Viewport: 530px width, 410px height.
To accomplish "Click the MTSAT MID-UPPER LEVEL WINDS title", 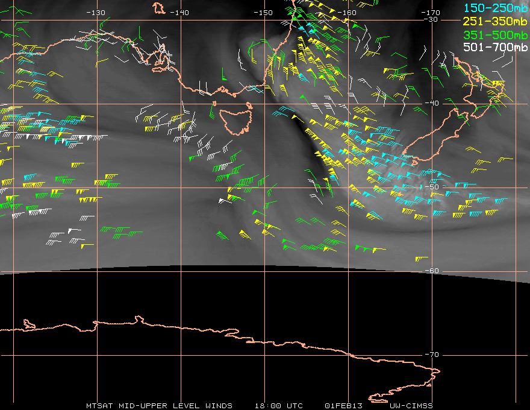I will click(159, 406).
